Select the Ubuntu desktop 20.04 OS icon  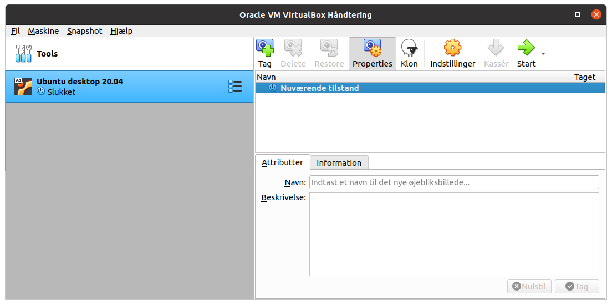tap(23, 87)
